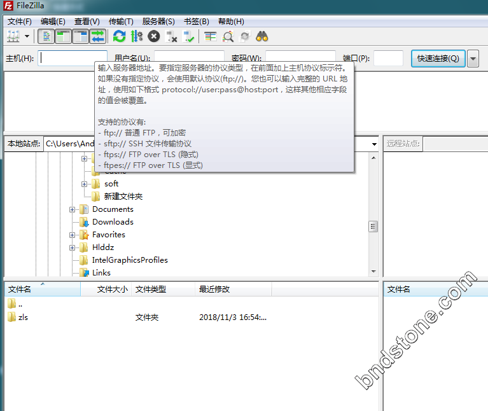Viewport: 488px width, 411px height.
Task: Expand the Favorites folder node
Action: 72,235
